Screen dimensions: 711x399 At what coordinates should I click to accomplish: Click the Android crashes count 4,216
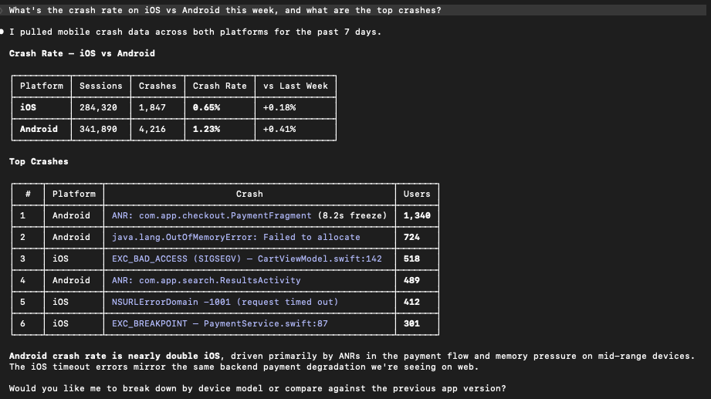[152, 129]
